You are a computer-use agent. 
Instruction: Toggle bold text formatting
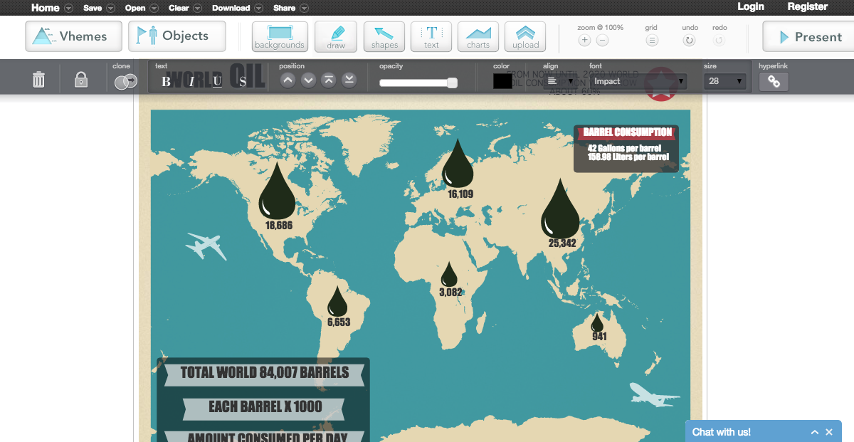coord(166,82)
